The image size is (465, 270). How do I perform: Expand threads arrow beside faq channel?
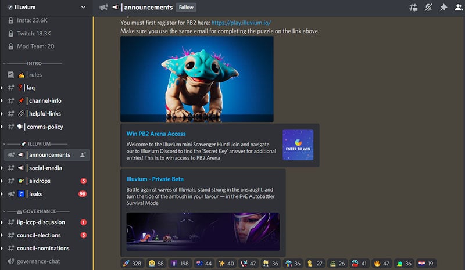tap(2, 88)
